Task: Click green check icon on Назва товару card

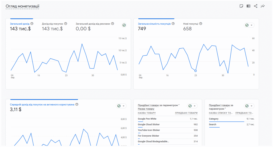Action: click(x=190, y=106)
